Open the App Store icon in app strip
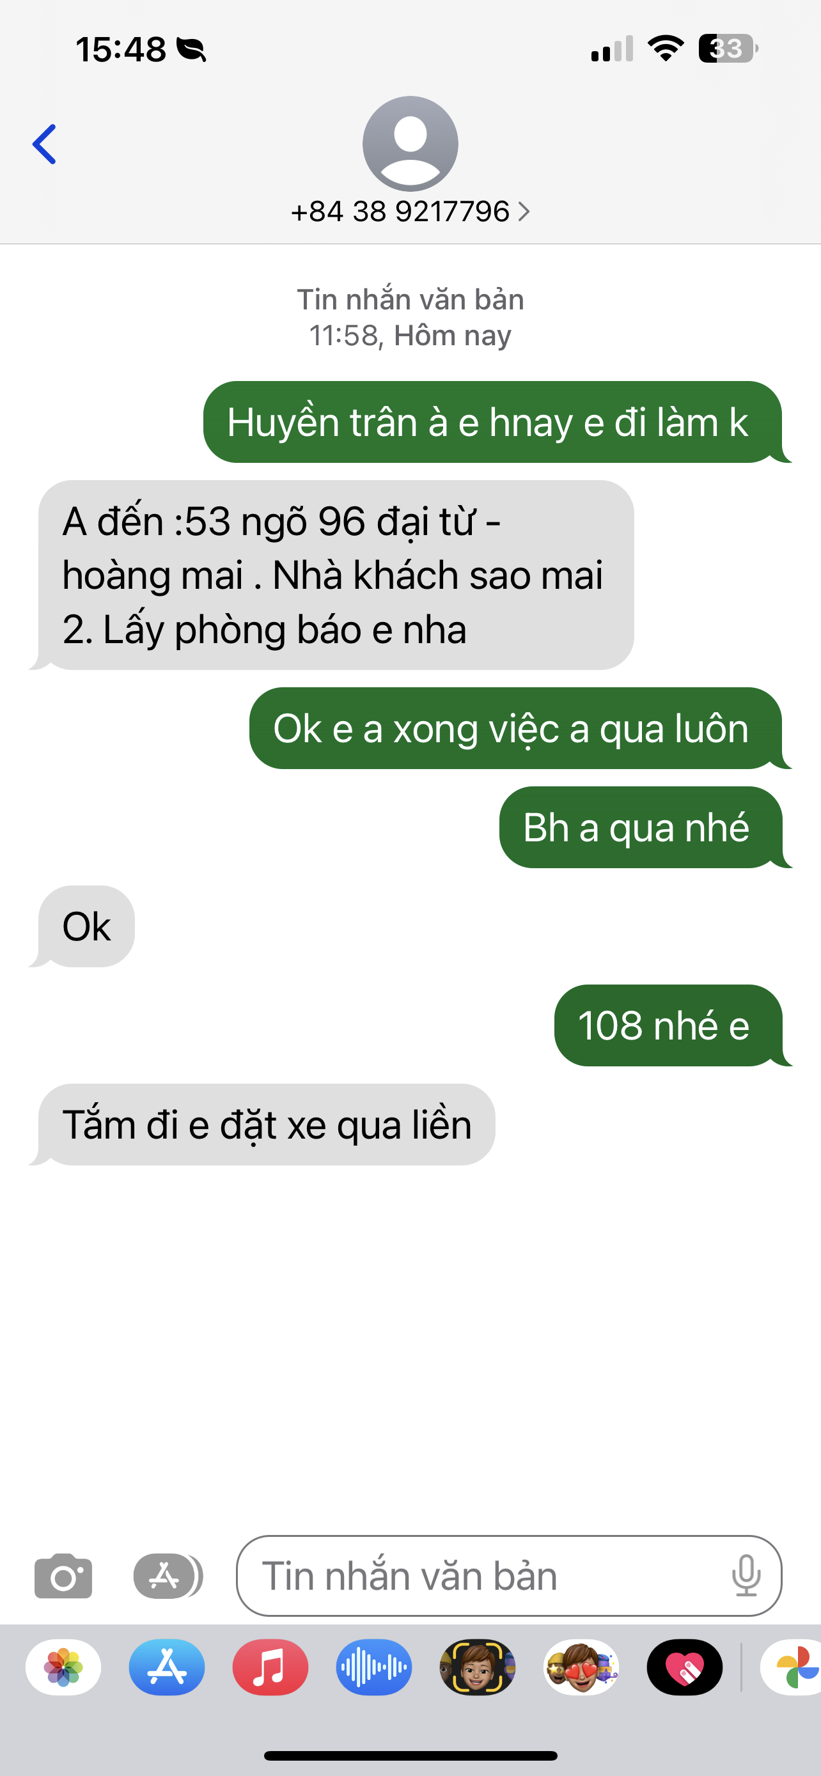 pos(167,1667)
